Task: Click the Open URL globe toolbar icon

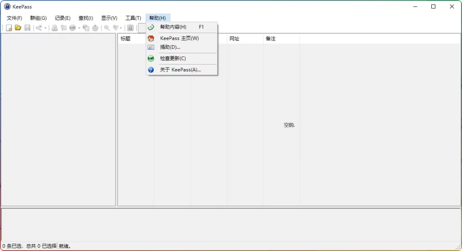Action: [73, 28]
